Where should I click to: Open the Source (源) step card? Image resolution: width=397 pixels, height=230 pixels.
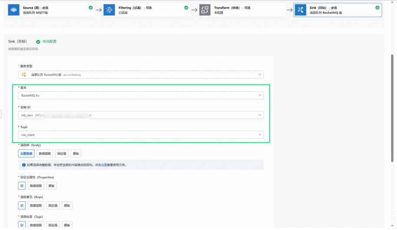pos(51,10)
